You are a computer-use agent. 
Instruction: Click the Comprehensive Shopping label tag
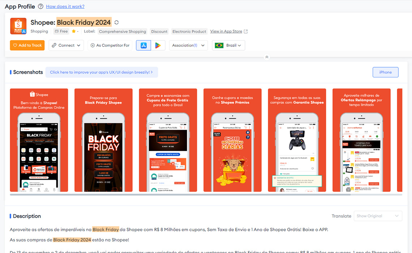tap(123, 31)
